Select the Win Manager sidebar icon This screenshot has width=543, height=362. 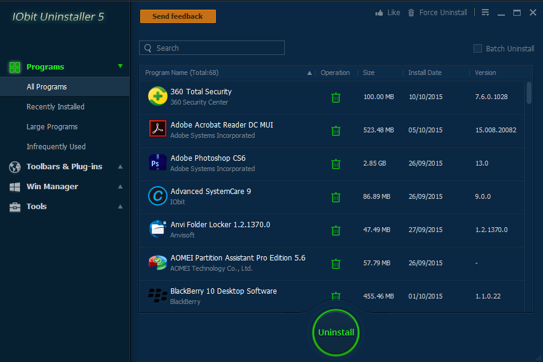point(15,187)
